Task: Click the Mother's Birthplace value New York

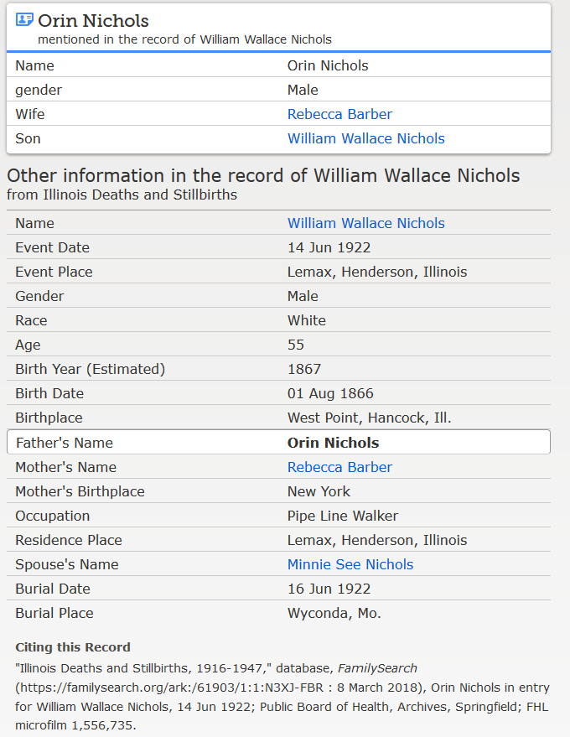Action: [x=319, y=491]
